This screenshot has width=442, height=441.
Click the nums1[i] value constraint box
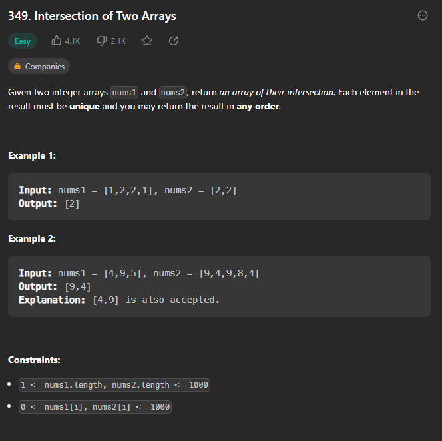[95, 407]
